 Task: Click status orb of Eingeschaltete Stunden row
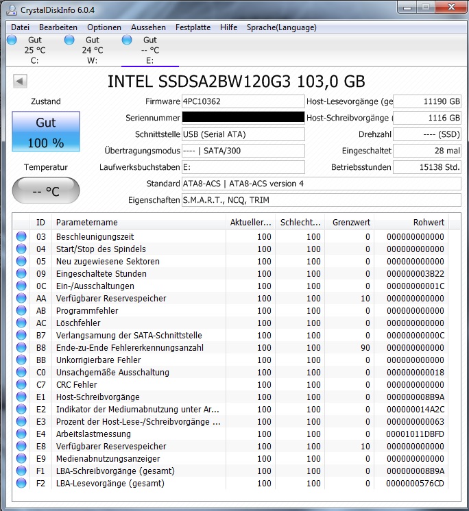21,273
